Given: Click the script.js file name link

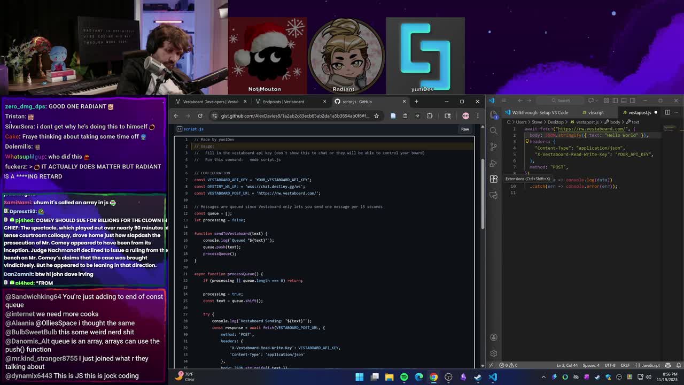Looking at the screenshot, I should tap(193, 129).
